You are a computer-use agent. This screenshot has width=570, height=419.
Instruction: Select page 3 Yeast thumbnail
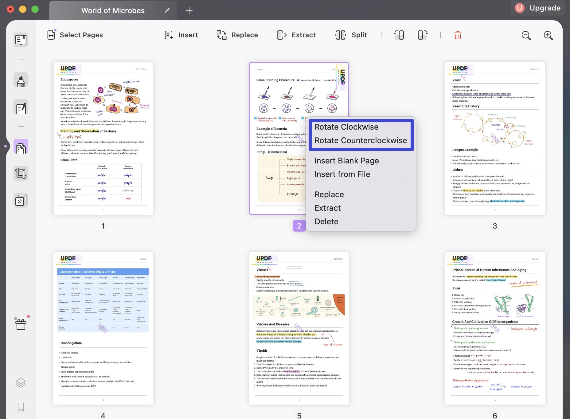[495, 138]
